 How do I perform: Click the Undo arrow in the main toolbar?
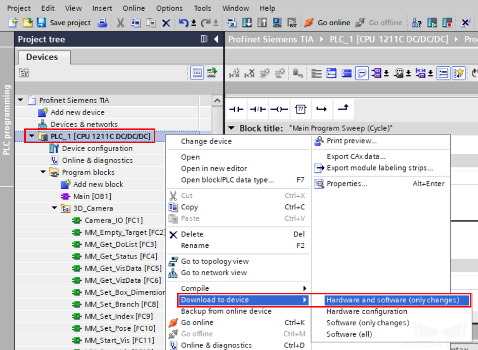184,23
